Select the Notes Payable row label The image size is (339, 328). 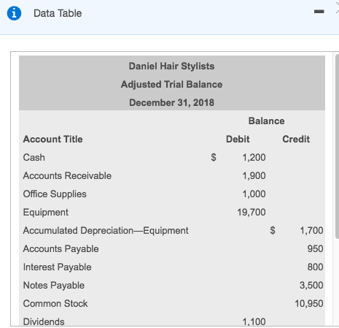[54, 286]
